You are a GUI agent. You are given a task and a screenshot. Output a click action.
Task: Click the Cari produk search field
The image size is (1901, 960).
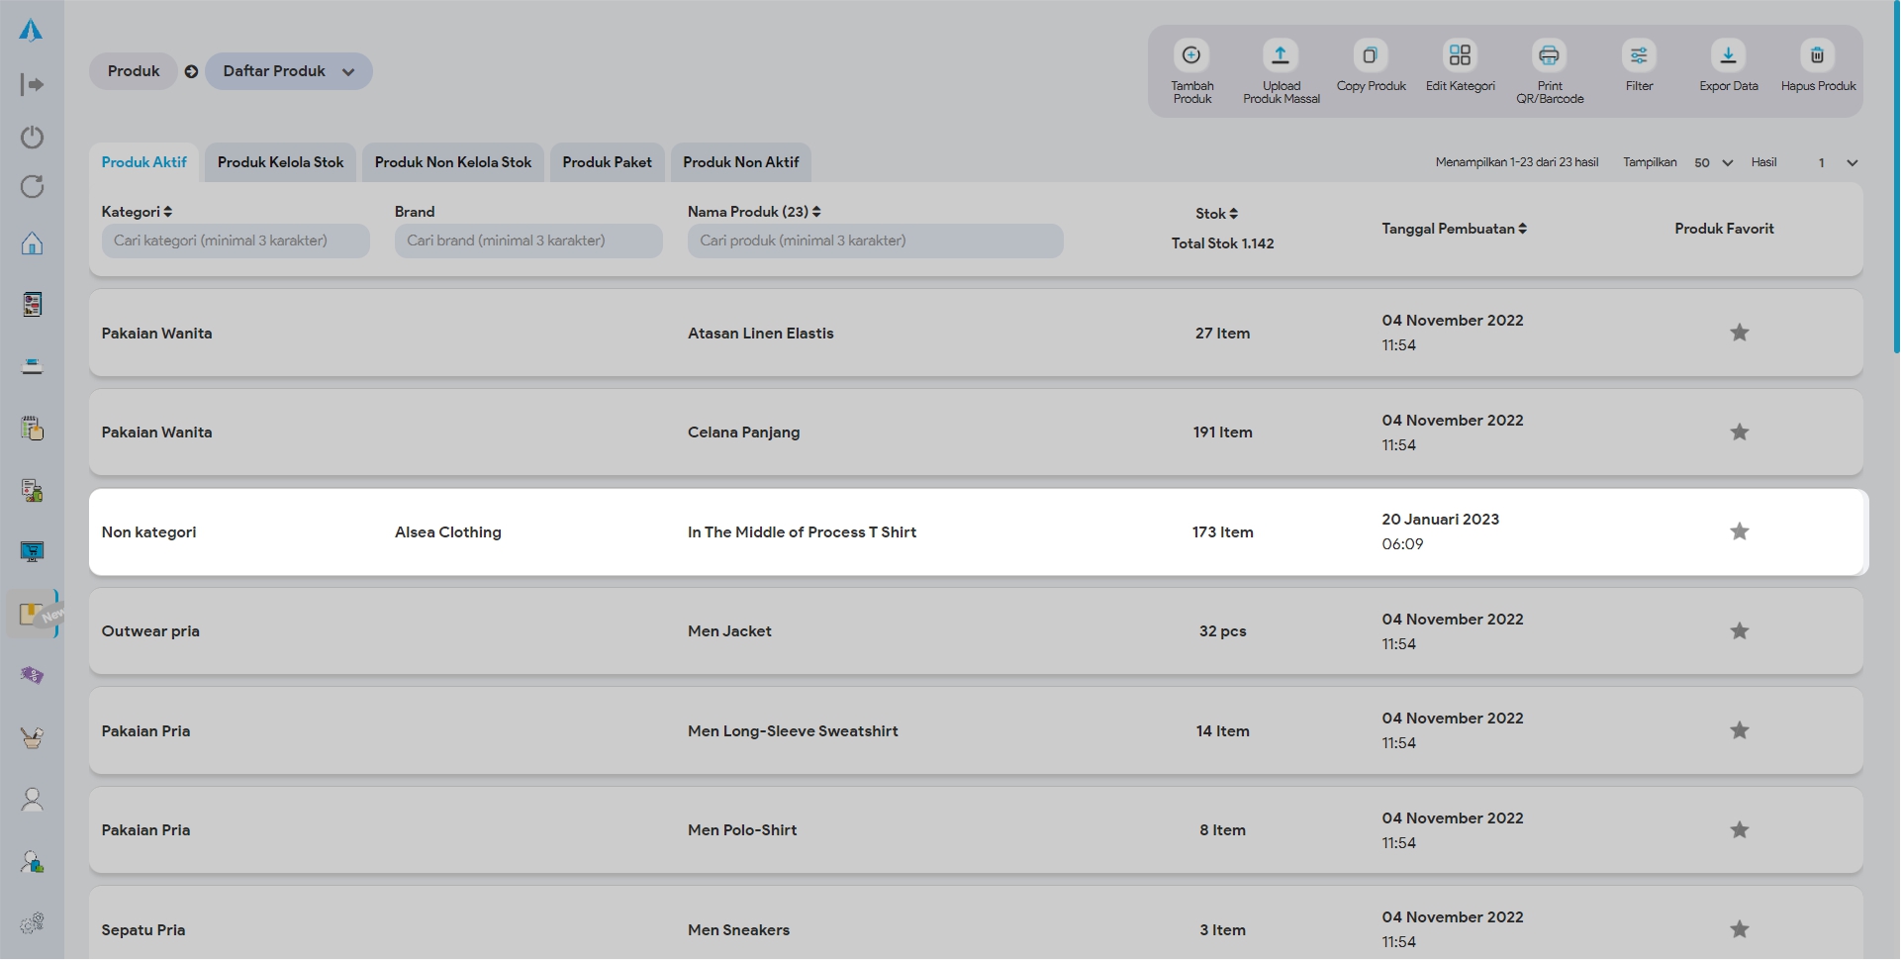(875, 240)
